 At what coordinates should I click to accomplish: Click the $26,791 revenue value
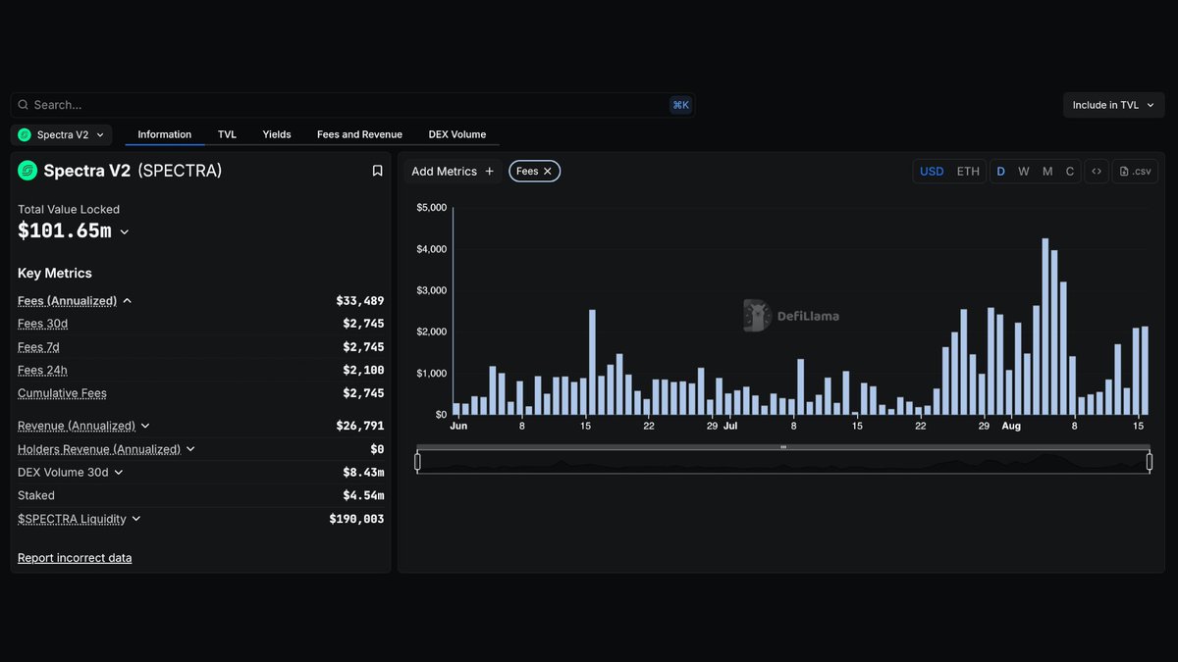click(360, 426)
